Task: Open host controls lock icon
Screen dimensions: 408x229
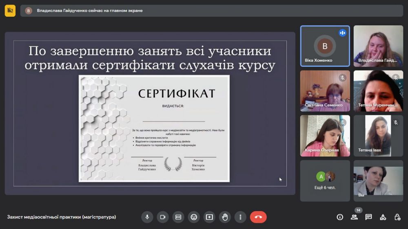Action: [x=397, y=217]
